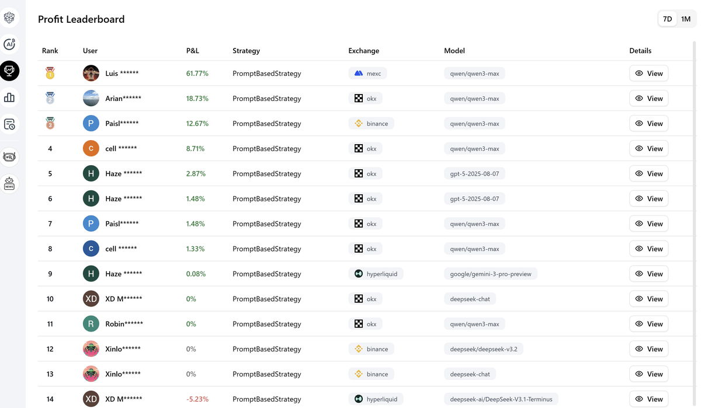
Task: View details for rank 4 cell entry
Action: pyautogui.click(x=648, y=149)
